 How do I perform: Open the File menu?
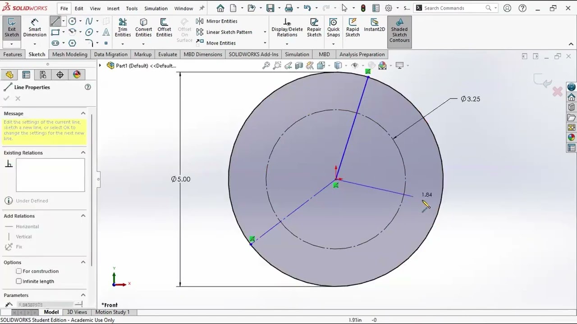click(64, 8)
